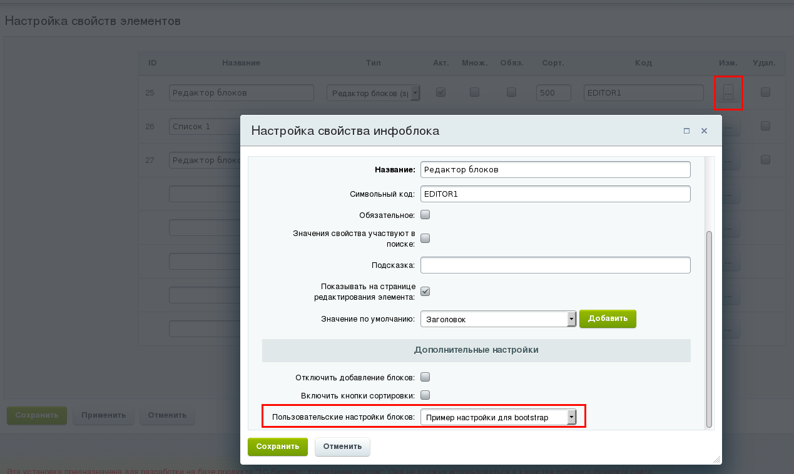Click the dialog's vertical scrollbar
This screenshot has width=794, height=474.
point(709,329)
